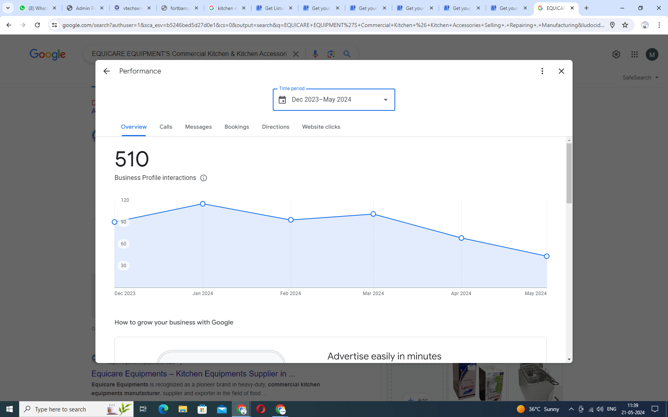This screenshot has width=668, height=417.
Task: Click the browser address bar URL
Action: click(x=333, y=25)
